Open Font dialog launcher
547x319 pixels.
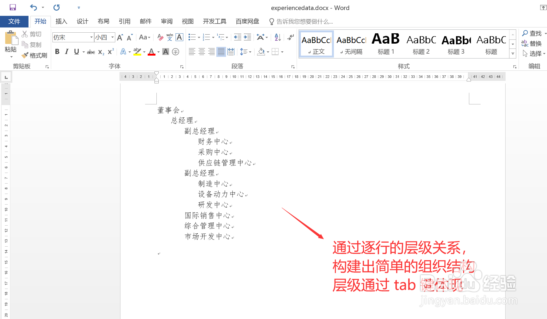pos(182,67)
